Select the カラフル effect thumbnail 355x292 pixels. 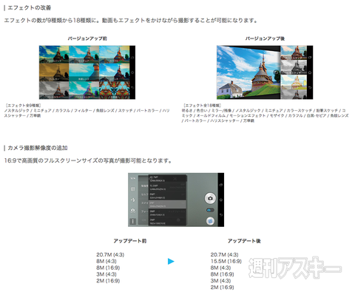coord(114,54)
